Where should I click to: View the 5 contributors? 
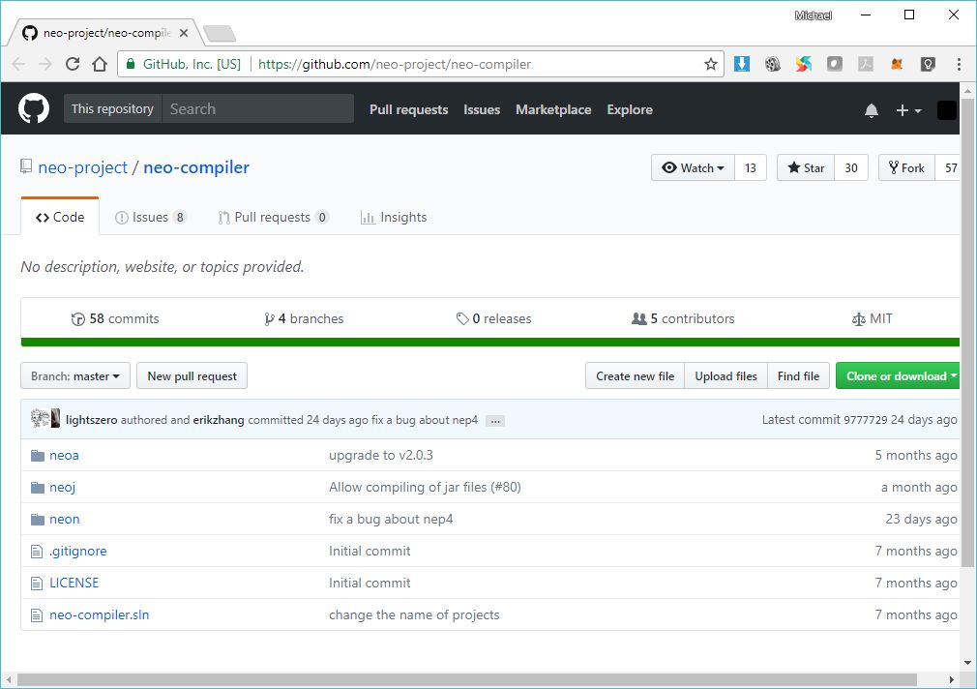pyautogui.click(x=683, y=319)
